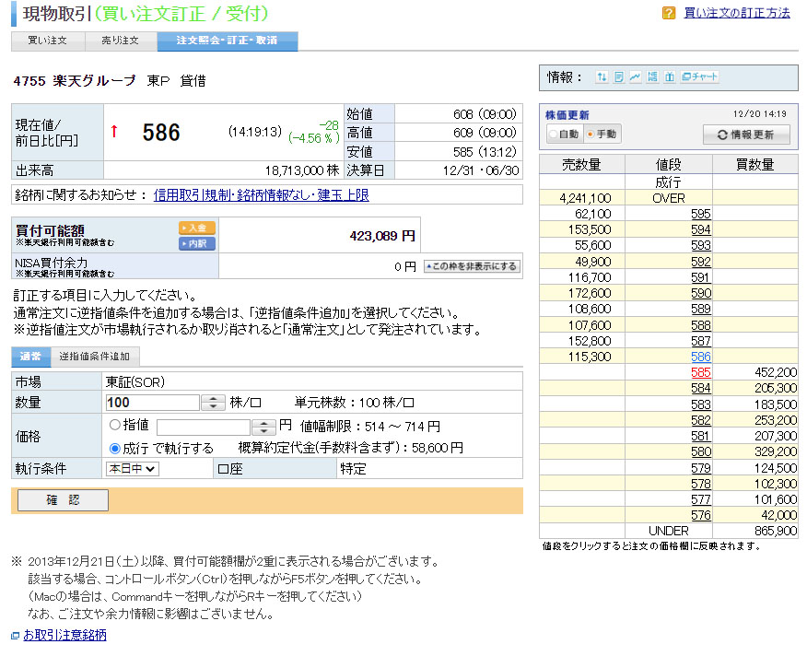This screenshot has height=656, width=807.
Task: Switch to the 売り注文 tab
Action: (120, 41)
